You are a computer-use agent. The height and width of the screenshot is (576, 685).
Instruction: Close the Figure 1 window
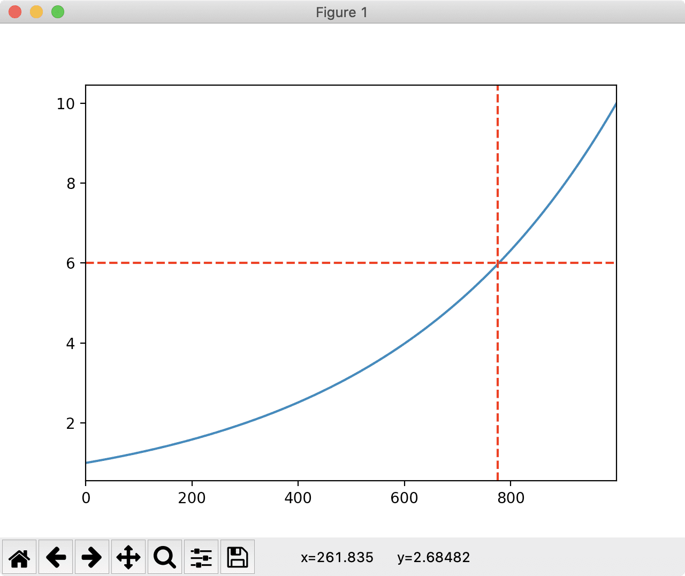[15, 12]
